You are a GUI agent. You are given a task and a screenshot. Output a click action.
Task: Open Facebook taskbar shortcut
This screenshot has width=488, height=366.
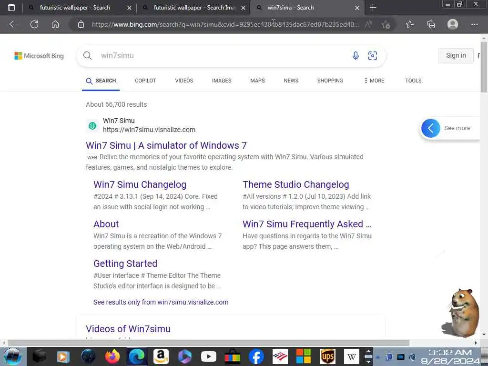pos(256,356)
